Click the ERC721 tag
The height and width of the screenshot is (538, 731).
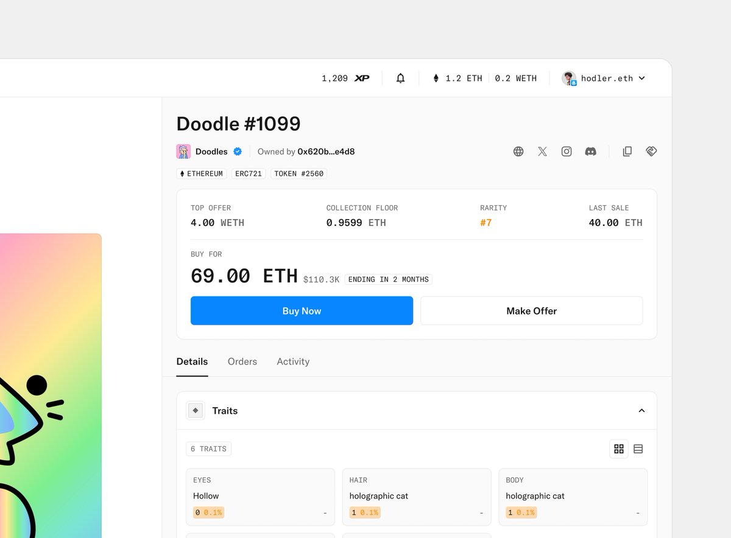click(x=249, y=173)
